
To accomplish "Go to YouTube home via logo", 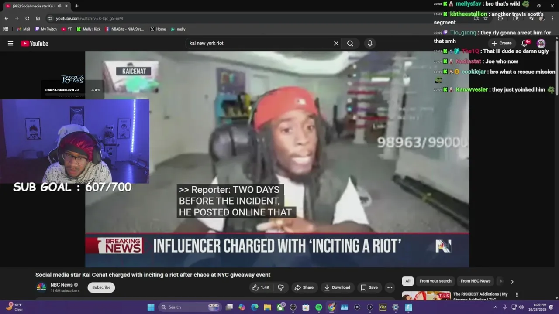I will coord(35,43).
